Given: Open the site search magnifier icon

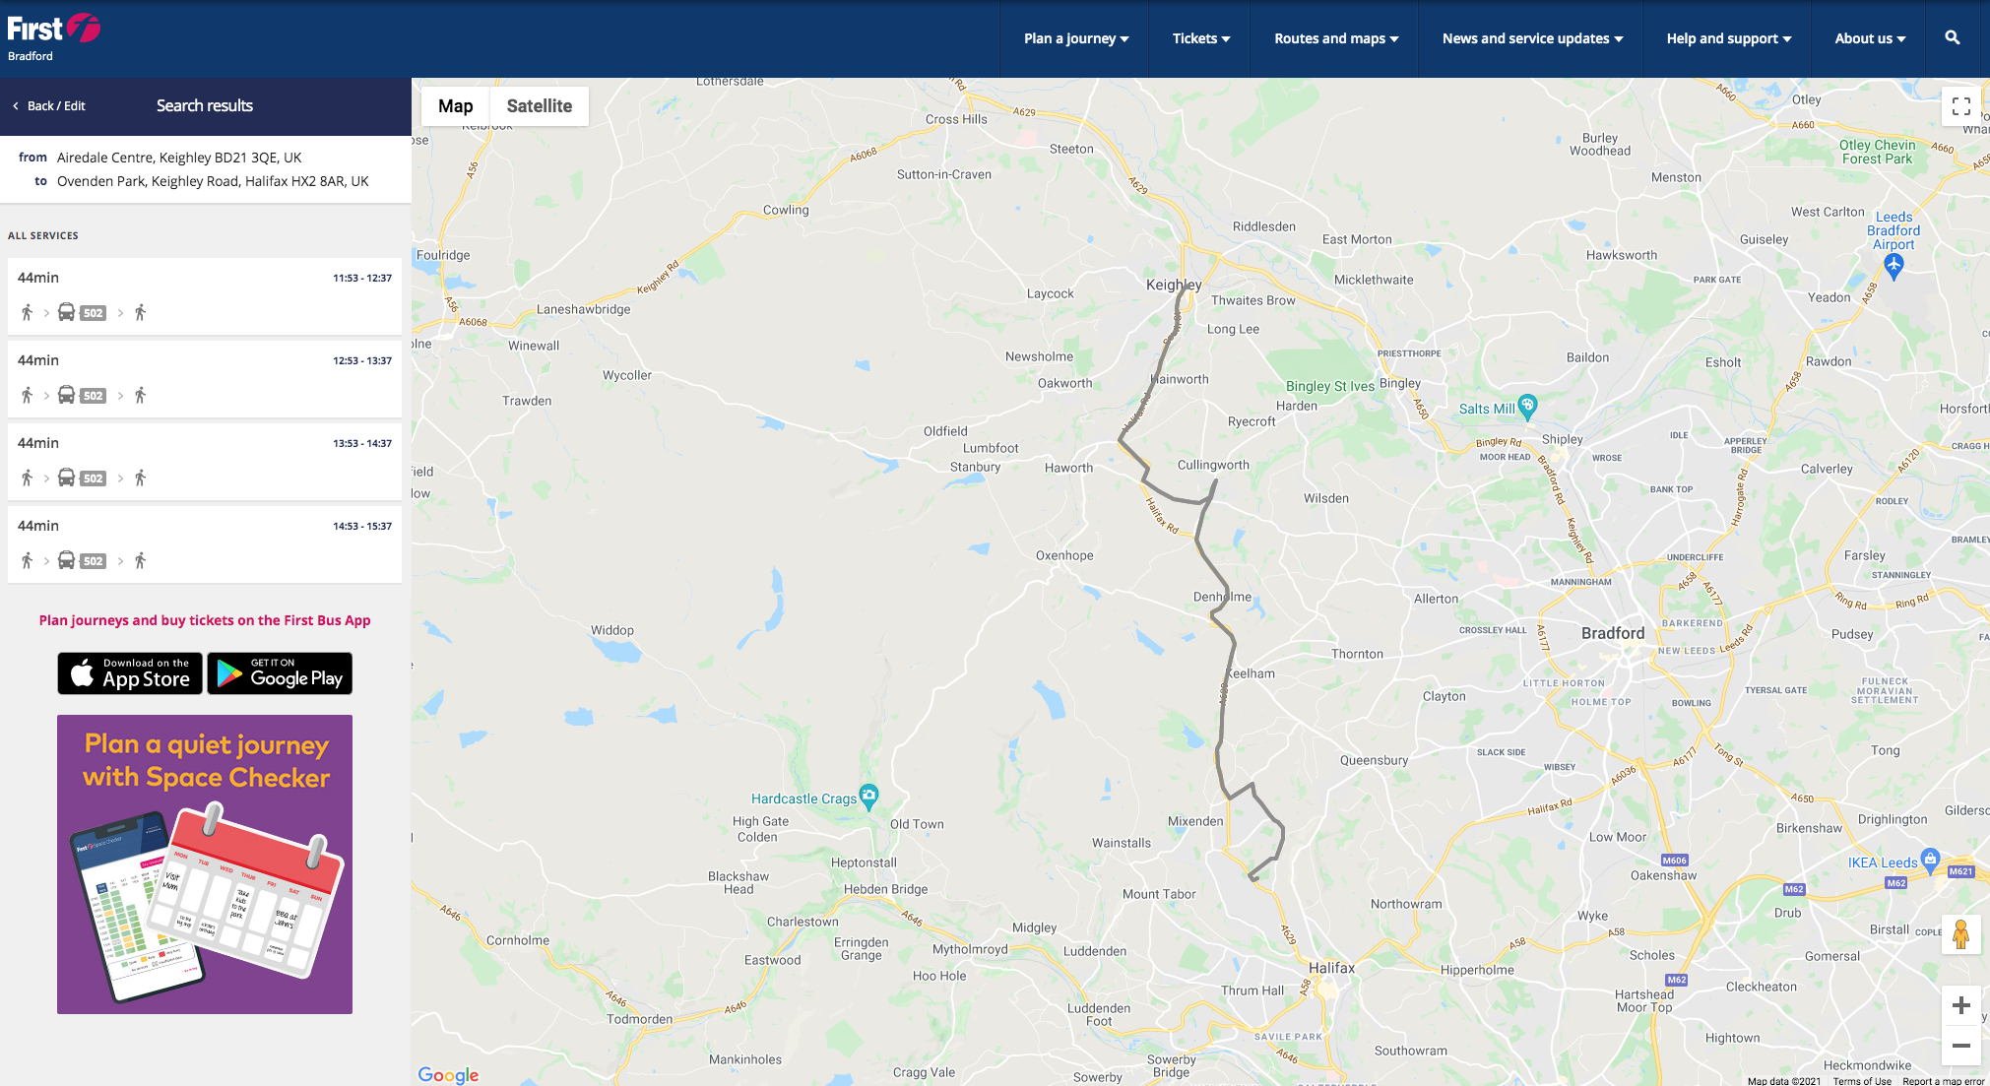Looking at the screenshot, I should [1953, 38].
